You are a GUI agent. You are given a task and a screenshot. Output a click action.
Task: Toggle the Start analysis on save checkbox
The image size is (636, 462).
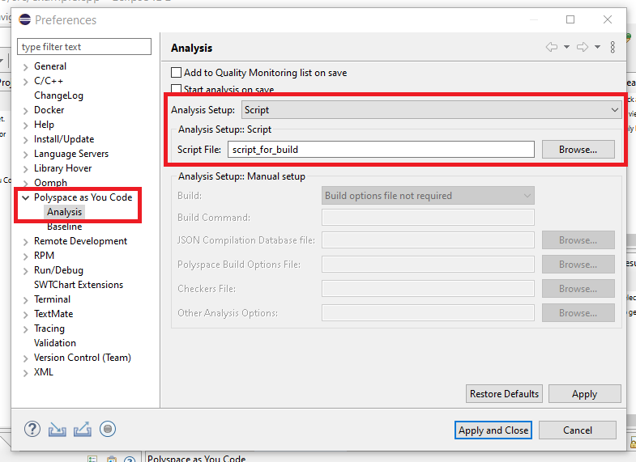pyautogui.click(x=177, y=90)
